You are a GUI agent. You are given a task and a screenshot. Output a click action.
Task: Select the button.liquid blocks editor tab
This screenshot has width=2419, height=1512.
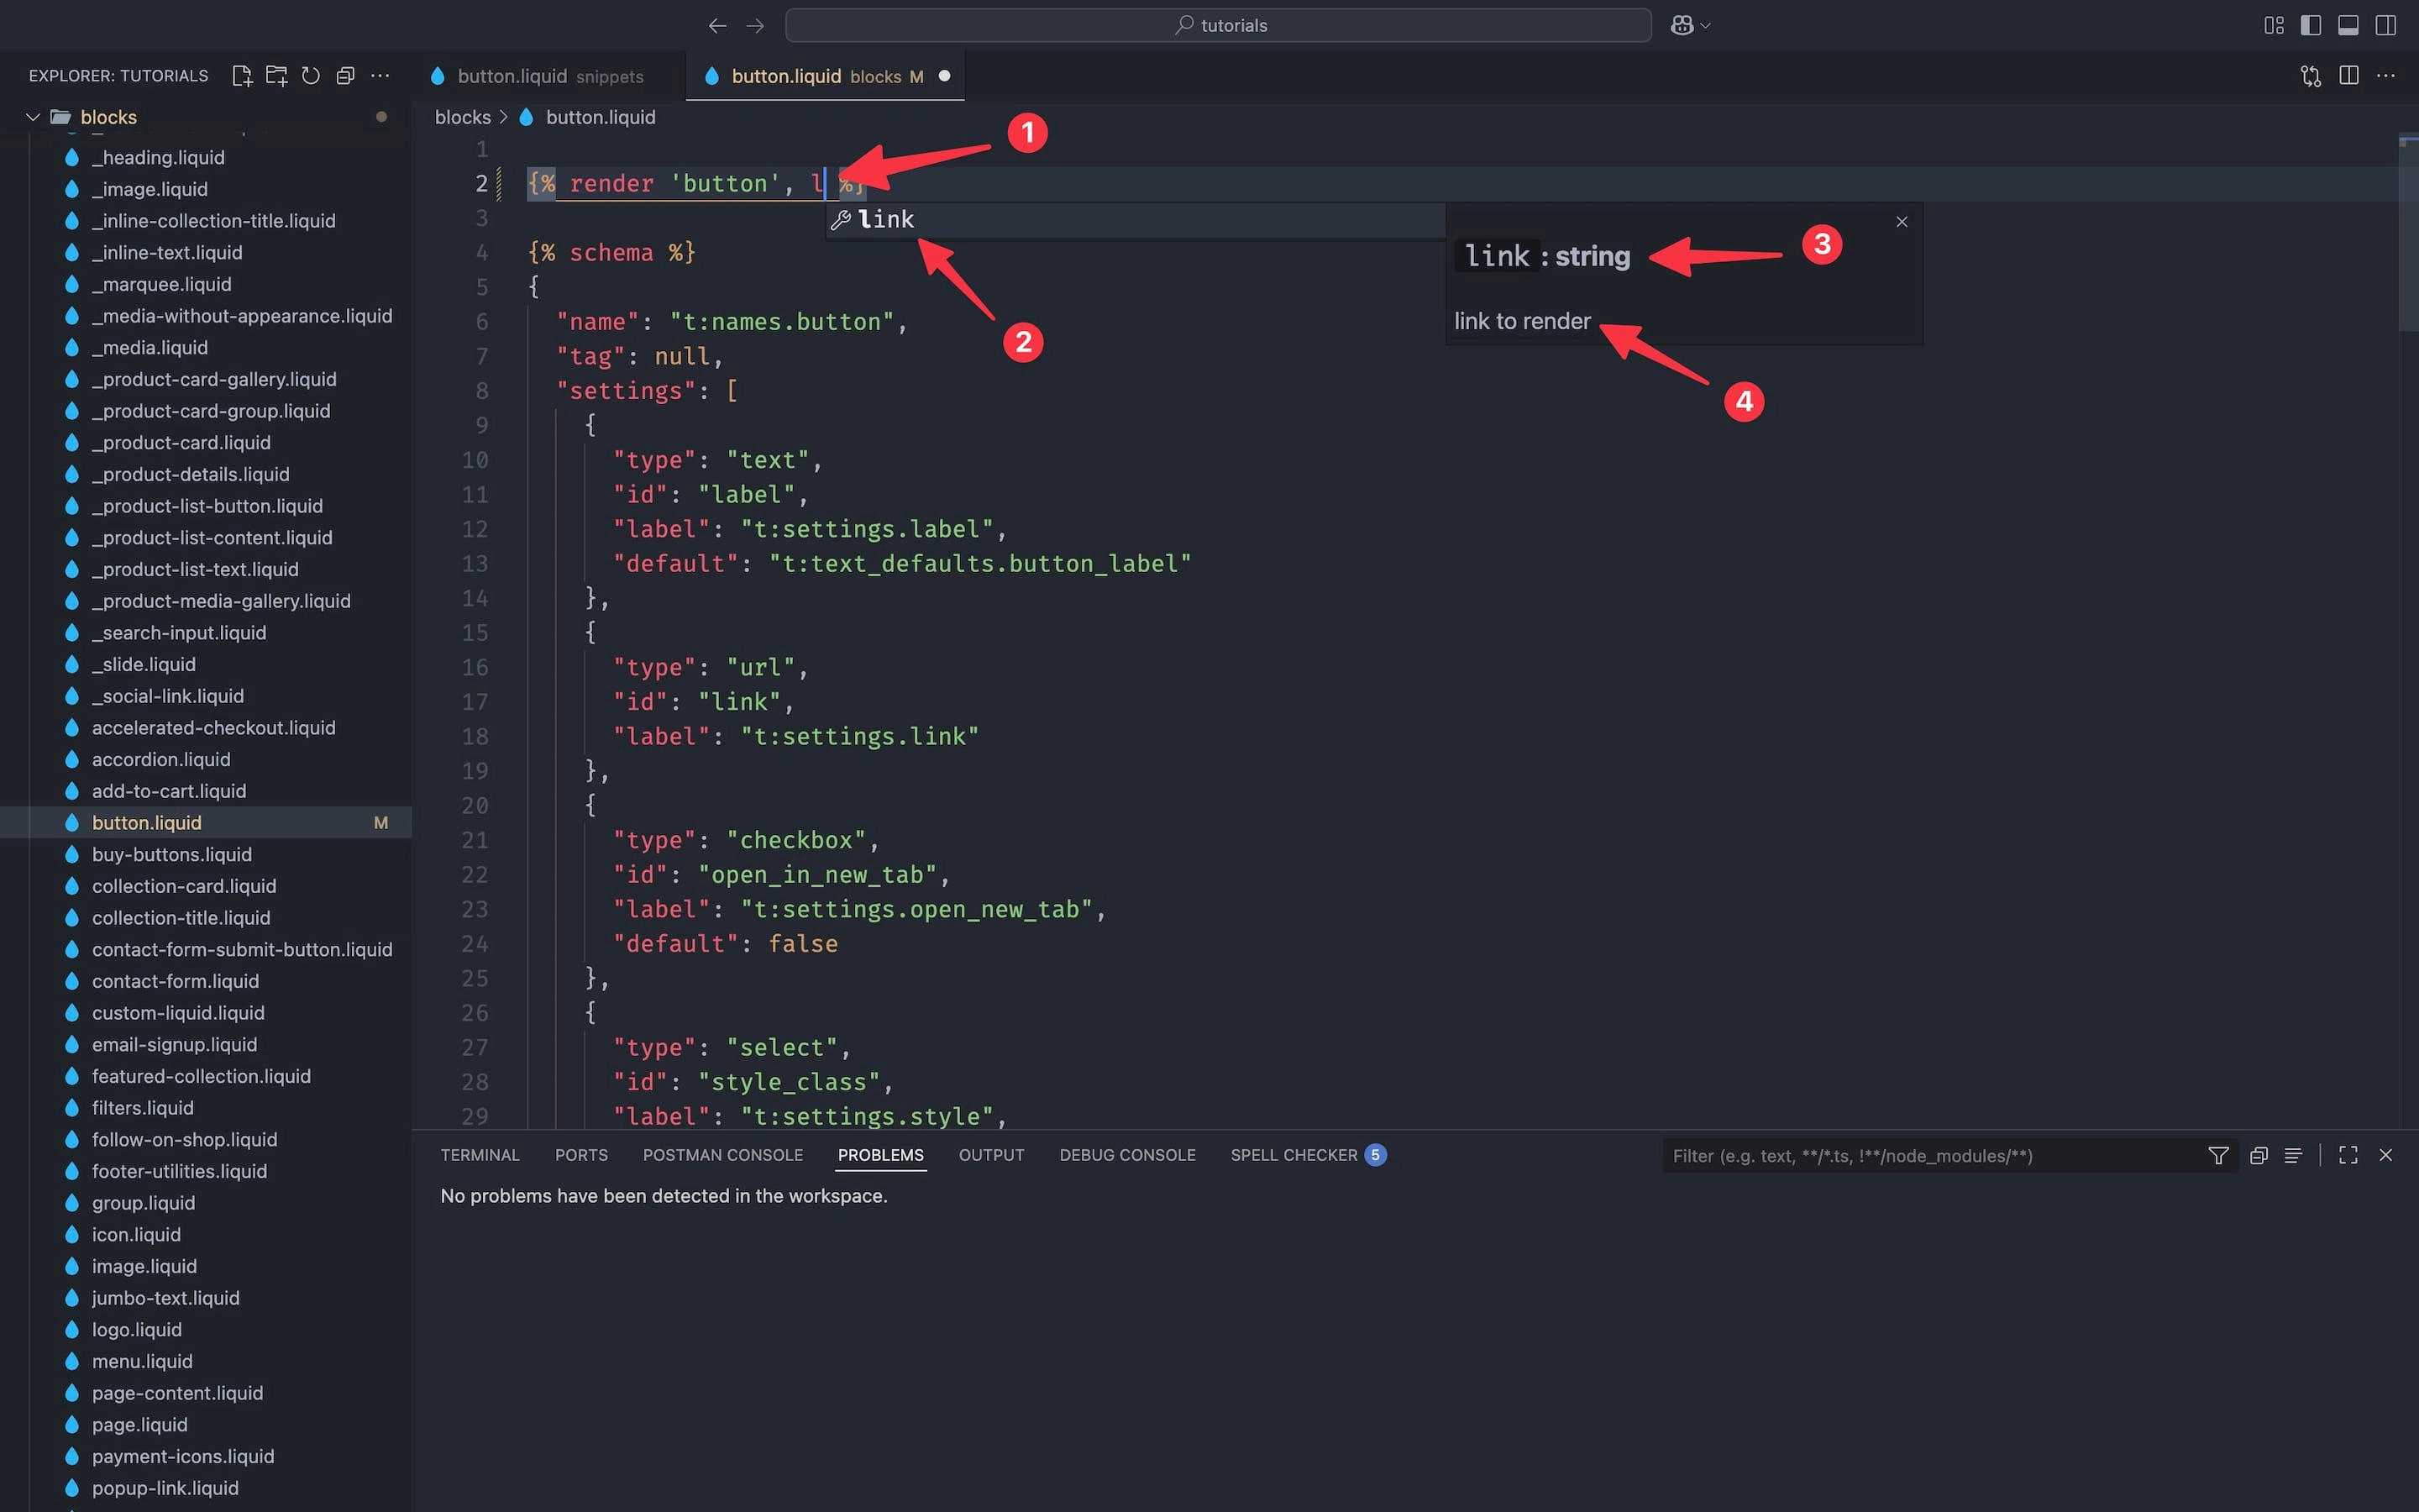coord(825,76)
